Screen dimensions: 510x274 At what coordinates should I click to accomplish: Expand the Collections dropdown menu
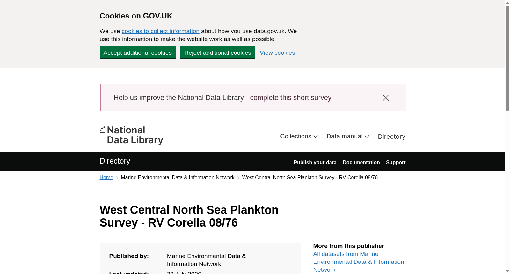click(299, 137)
